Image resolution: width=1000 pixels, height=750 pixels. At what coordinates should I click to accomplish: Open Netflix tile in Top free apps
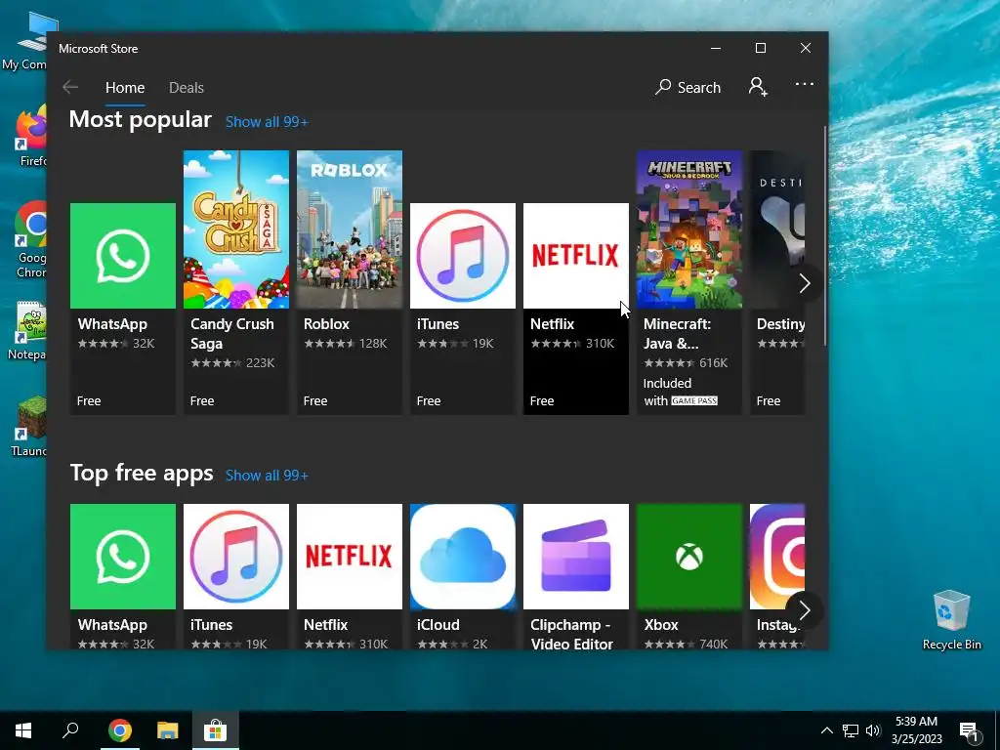click(x=350, y=576)
